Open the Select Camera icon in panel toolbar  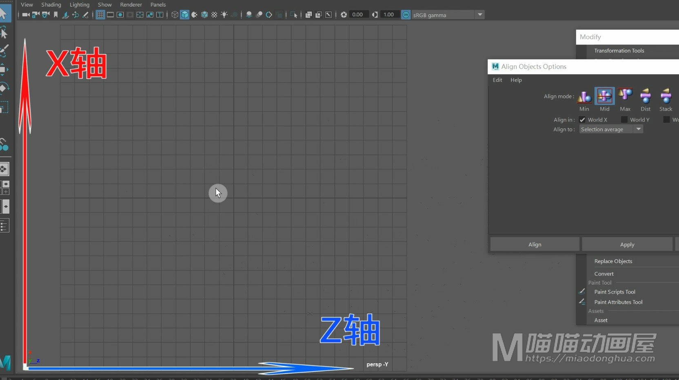26,15
